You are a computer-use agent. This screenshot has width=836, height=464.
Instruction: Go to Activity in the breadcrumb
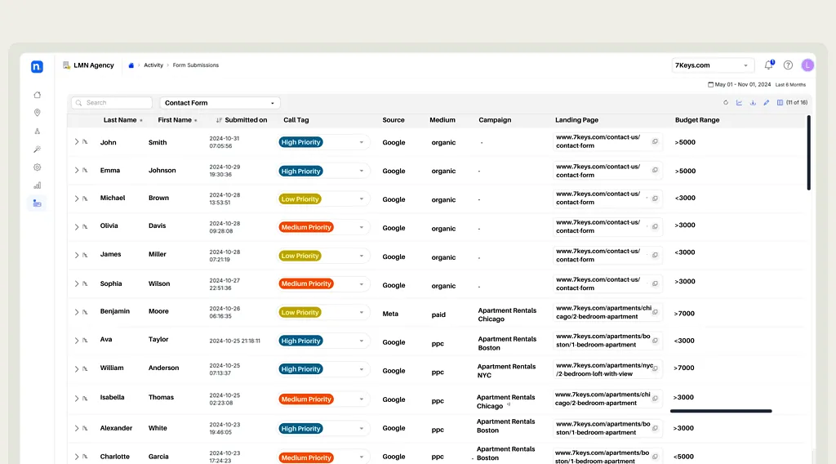click(153, 65)
